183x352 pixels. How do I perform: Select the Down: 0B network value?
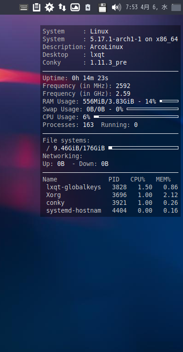[x=94, y=164]
